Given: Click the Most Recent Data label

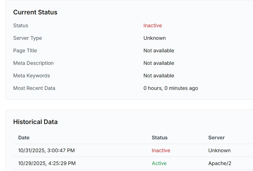Looking at the screenshot, I should click(x=34, y=88).
